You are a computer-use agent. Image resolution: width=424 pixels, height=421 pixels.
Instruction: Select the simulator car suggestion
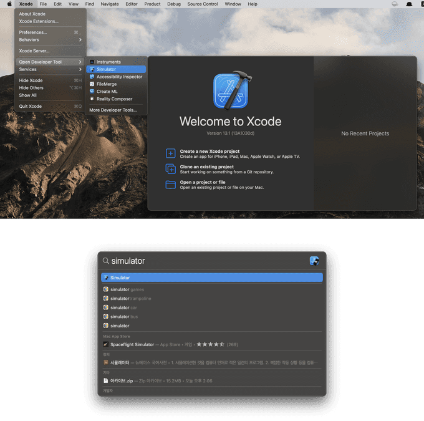click(x=212, y=307)
